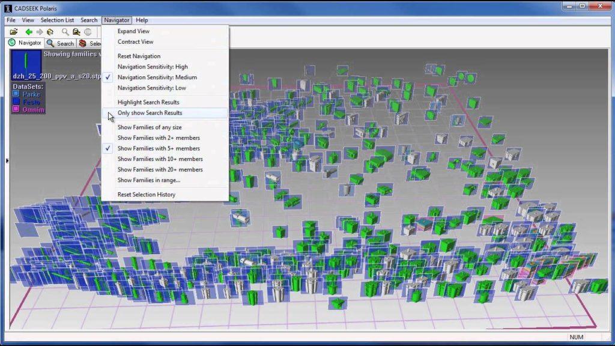Image resolution: width=615 pixels, height=346 pixels.
Task: Click the CADSEEK Polaris title bar icon
Action: (8, 8)
